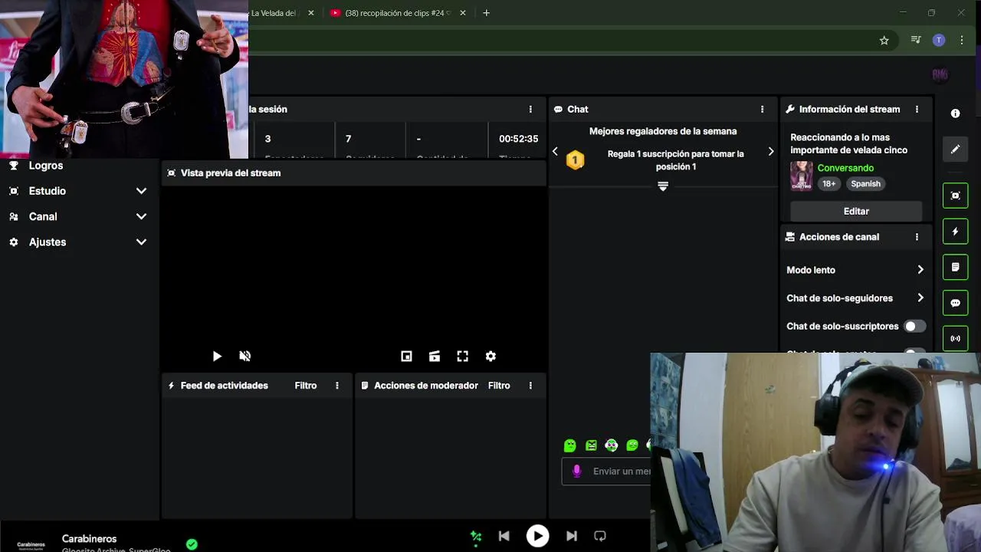Viewport: 981px width, 552px height.
Task: Open Filtro for Acciones de moderador
Action: click(499, 386)
